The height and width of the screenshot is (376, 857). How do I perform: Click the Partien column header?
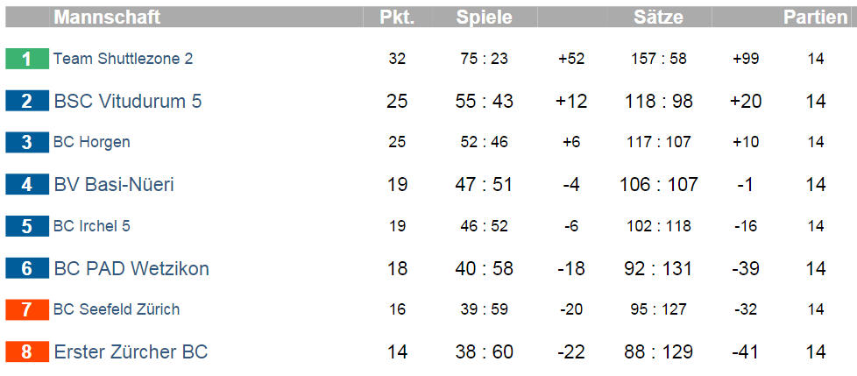[816, 17]
